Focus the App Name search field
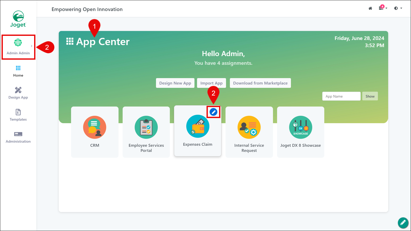Viewport: 411px width, 231px height. coord(341,96)
